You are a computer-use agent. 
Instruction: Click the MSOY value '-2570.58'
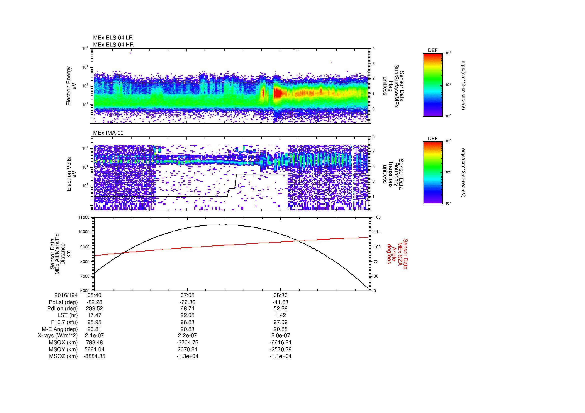point(280,349)
